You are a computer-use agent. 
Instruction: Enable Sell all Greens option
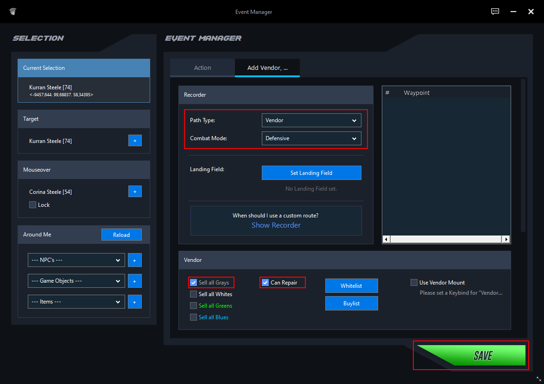click(194, 306)
